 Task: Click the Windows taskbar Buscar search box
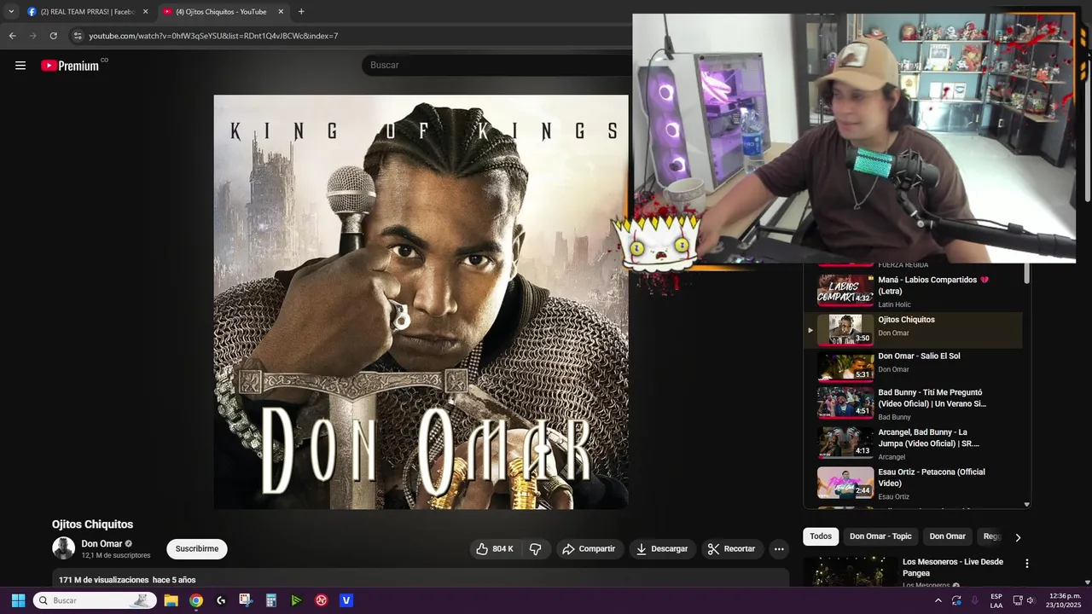click(x=94, y=600)
